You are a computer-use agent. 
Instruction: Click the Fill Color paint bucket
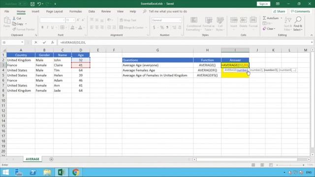(72, 28)
